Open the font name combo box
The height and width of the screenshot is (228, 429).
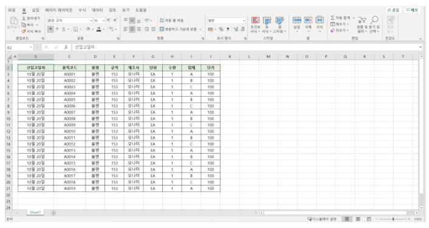pyautogui.click(x=70, y=21)
